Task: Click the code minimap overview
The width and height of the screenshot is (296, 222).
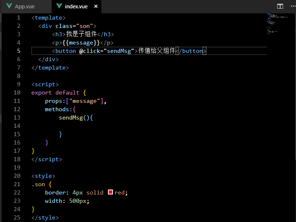Action: 278,24
